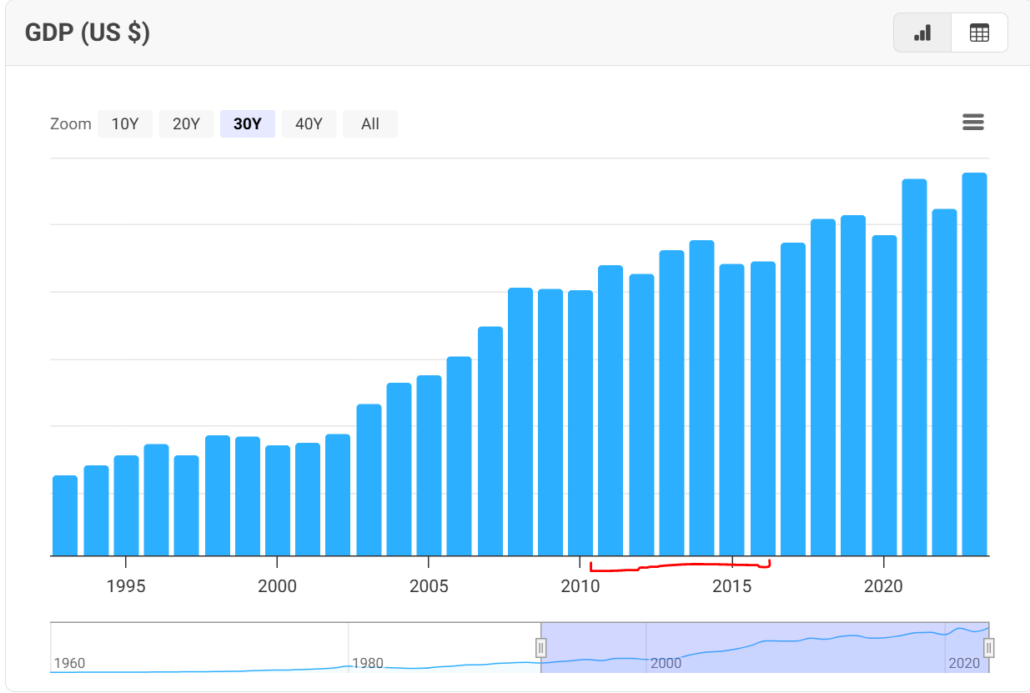Image resolution: width=1030 pixels, height=693 pixels.
Task: Click the 1993 first GDP bar
Action: [x=65, y=515]
